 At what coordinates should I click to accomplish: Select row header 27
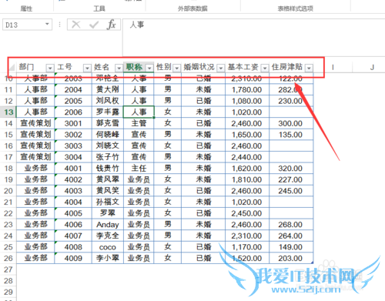point(8,269)
